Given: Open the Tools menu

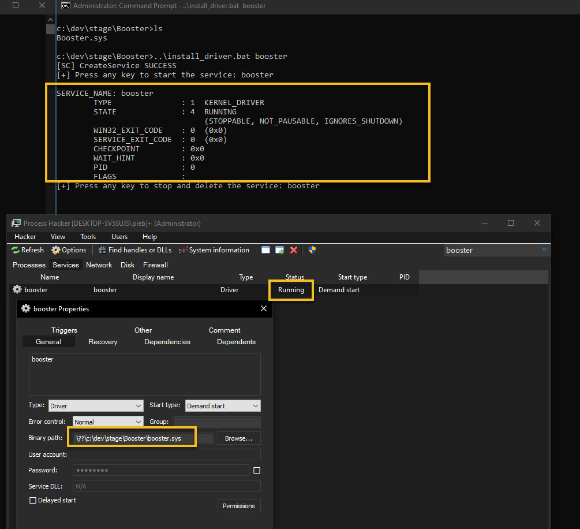Looking at the screenshot, I should click(88, 237).
